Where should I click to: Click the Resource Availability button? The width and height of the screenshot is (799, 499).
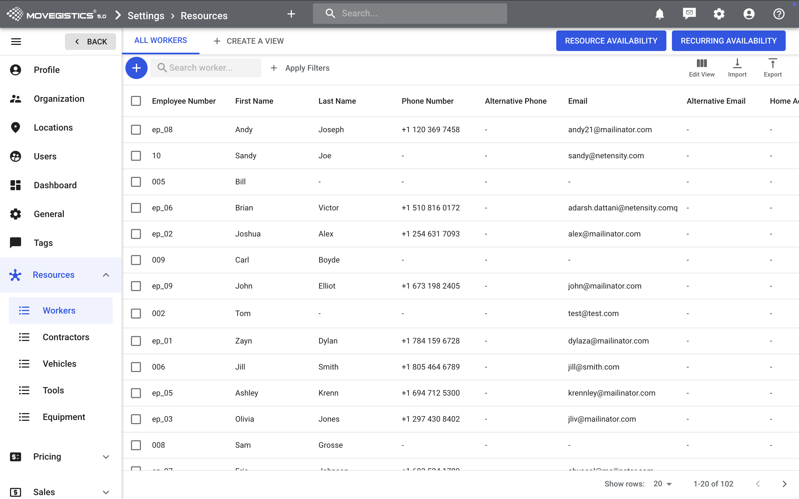click(611, 41)
